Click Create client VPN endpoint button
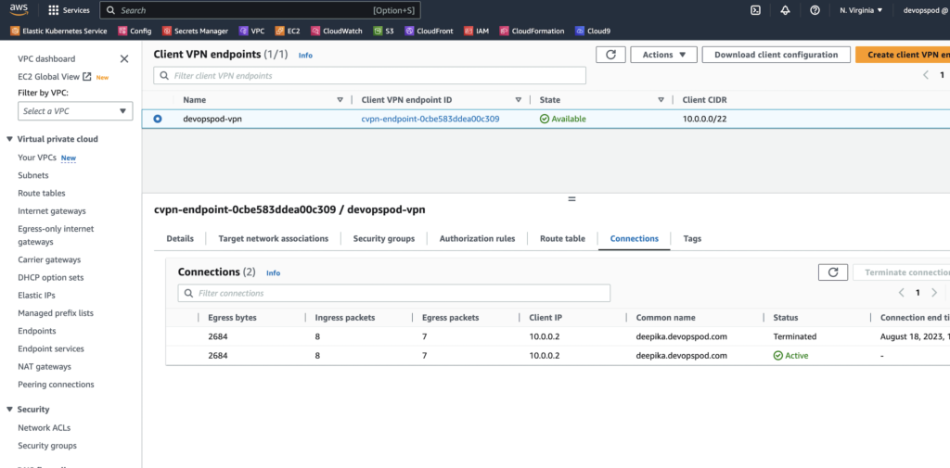 pos(903,55)
